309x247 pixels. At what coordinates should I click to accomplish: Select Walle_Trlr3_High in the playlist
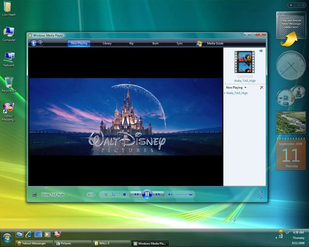237,93
